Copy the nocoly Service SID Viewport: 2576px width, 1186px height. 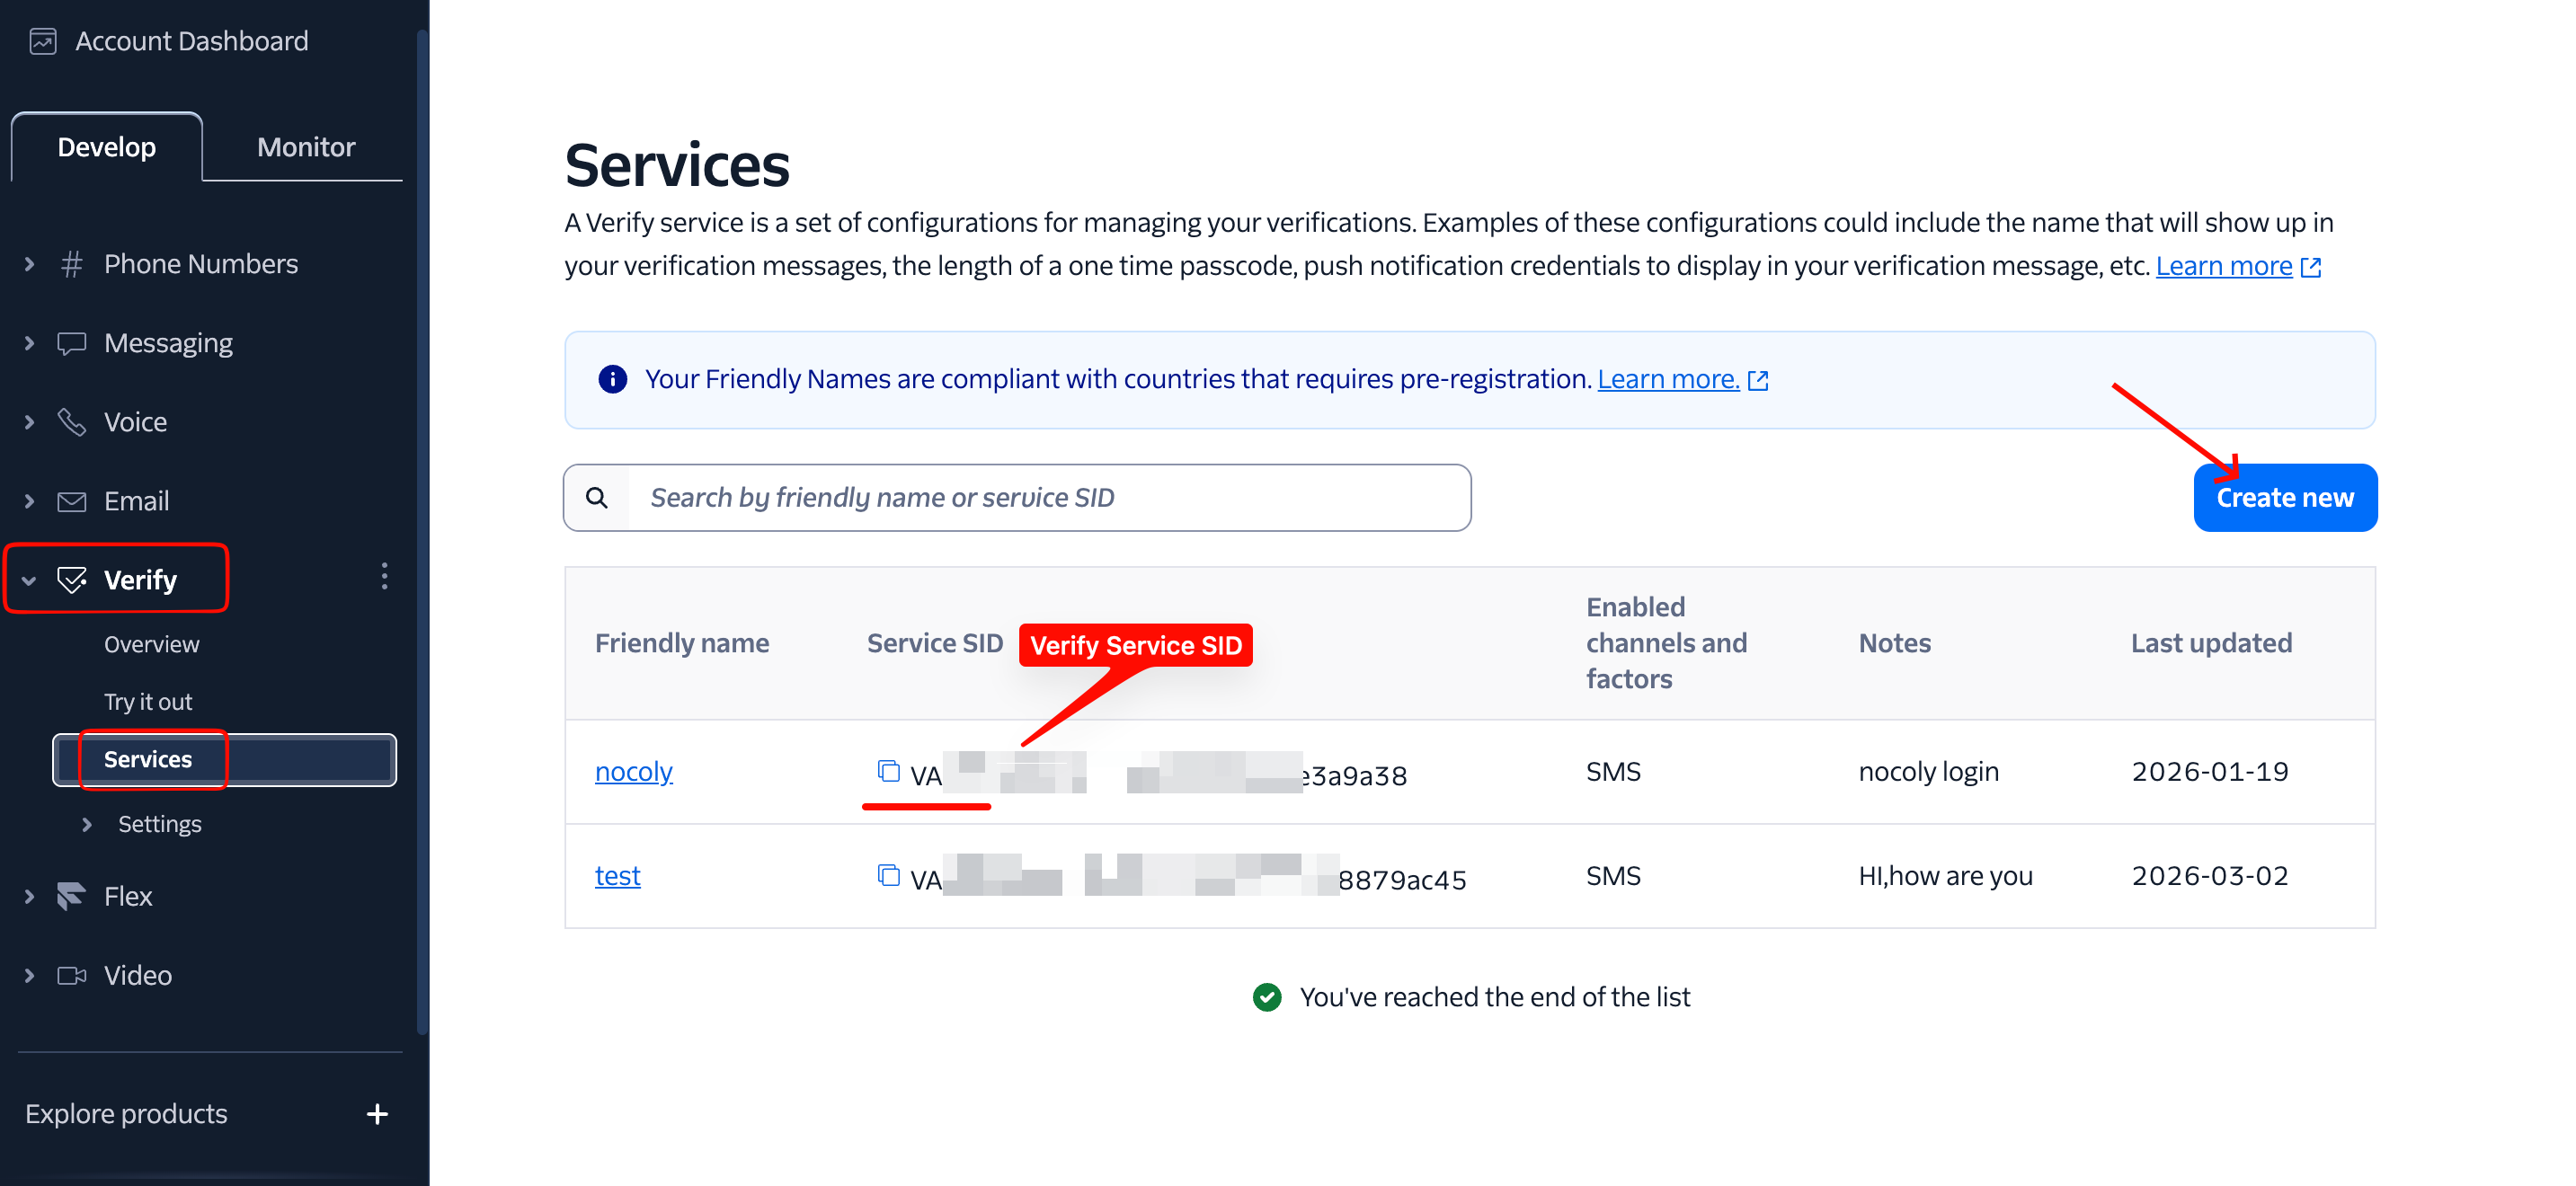pyautogui.click(x=888, y=771)
